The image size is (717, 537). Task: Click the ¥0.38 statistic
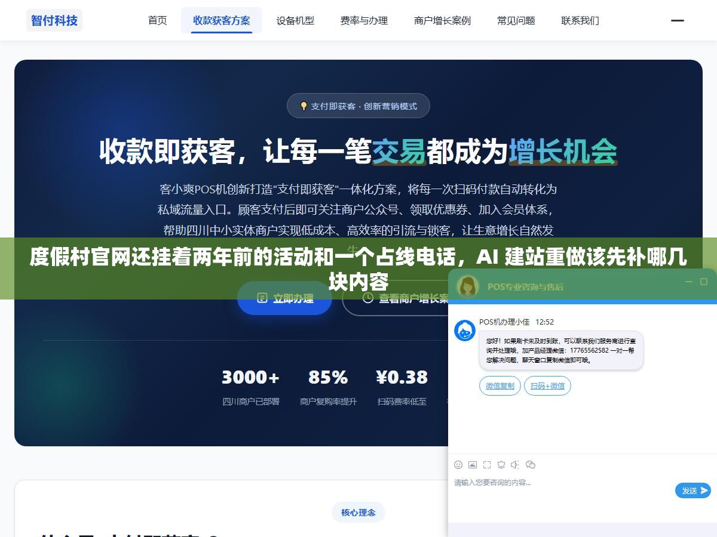point(402,377)
